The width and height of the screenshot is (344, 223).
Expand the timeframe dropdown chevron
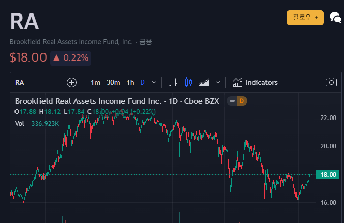click(x=154, y=83)
